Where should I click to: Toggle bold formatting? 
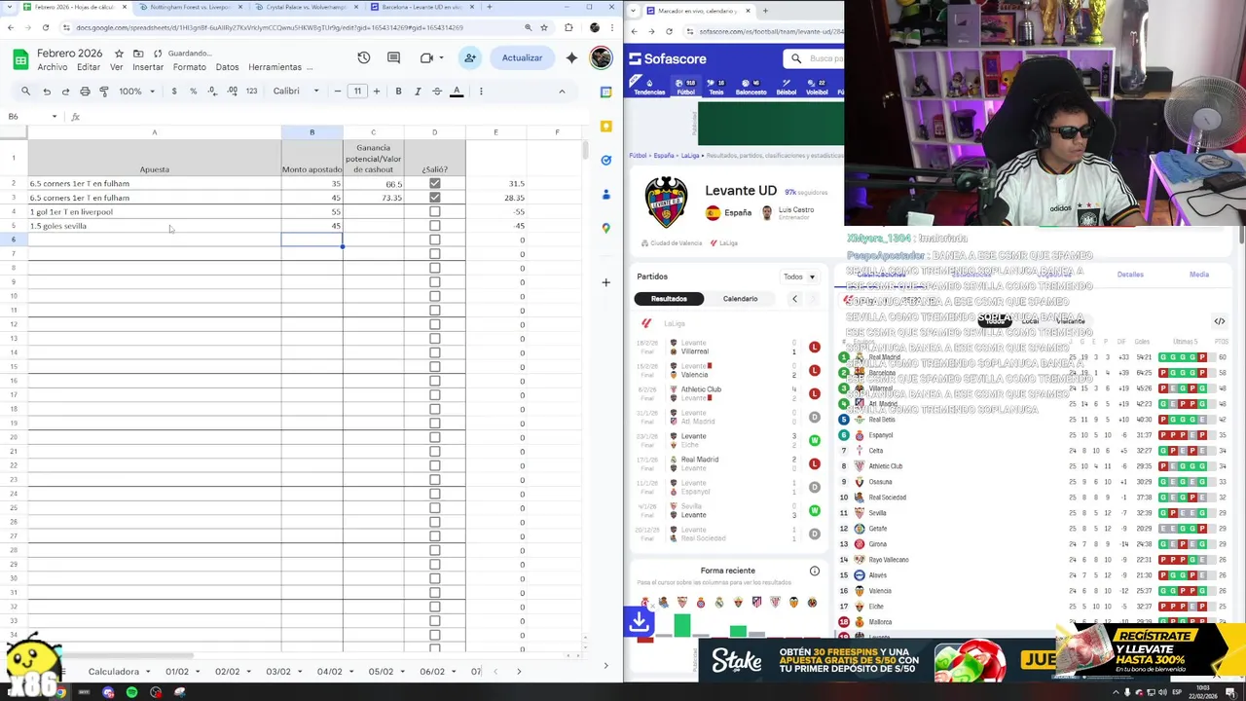pyautogui.click(x=398, y=92)
